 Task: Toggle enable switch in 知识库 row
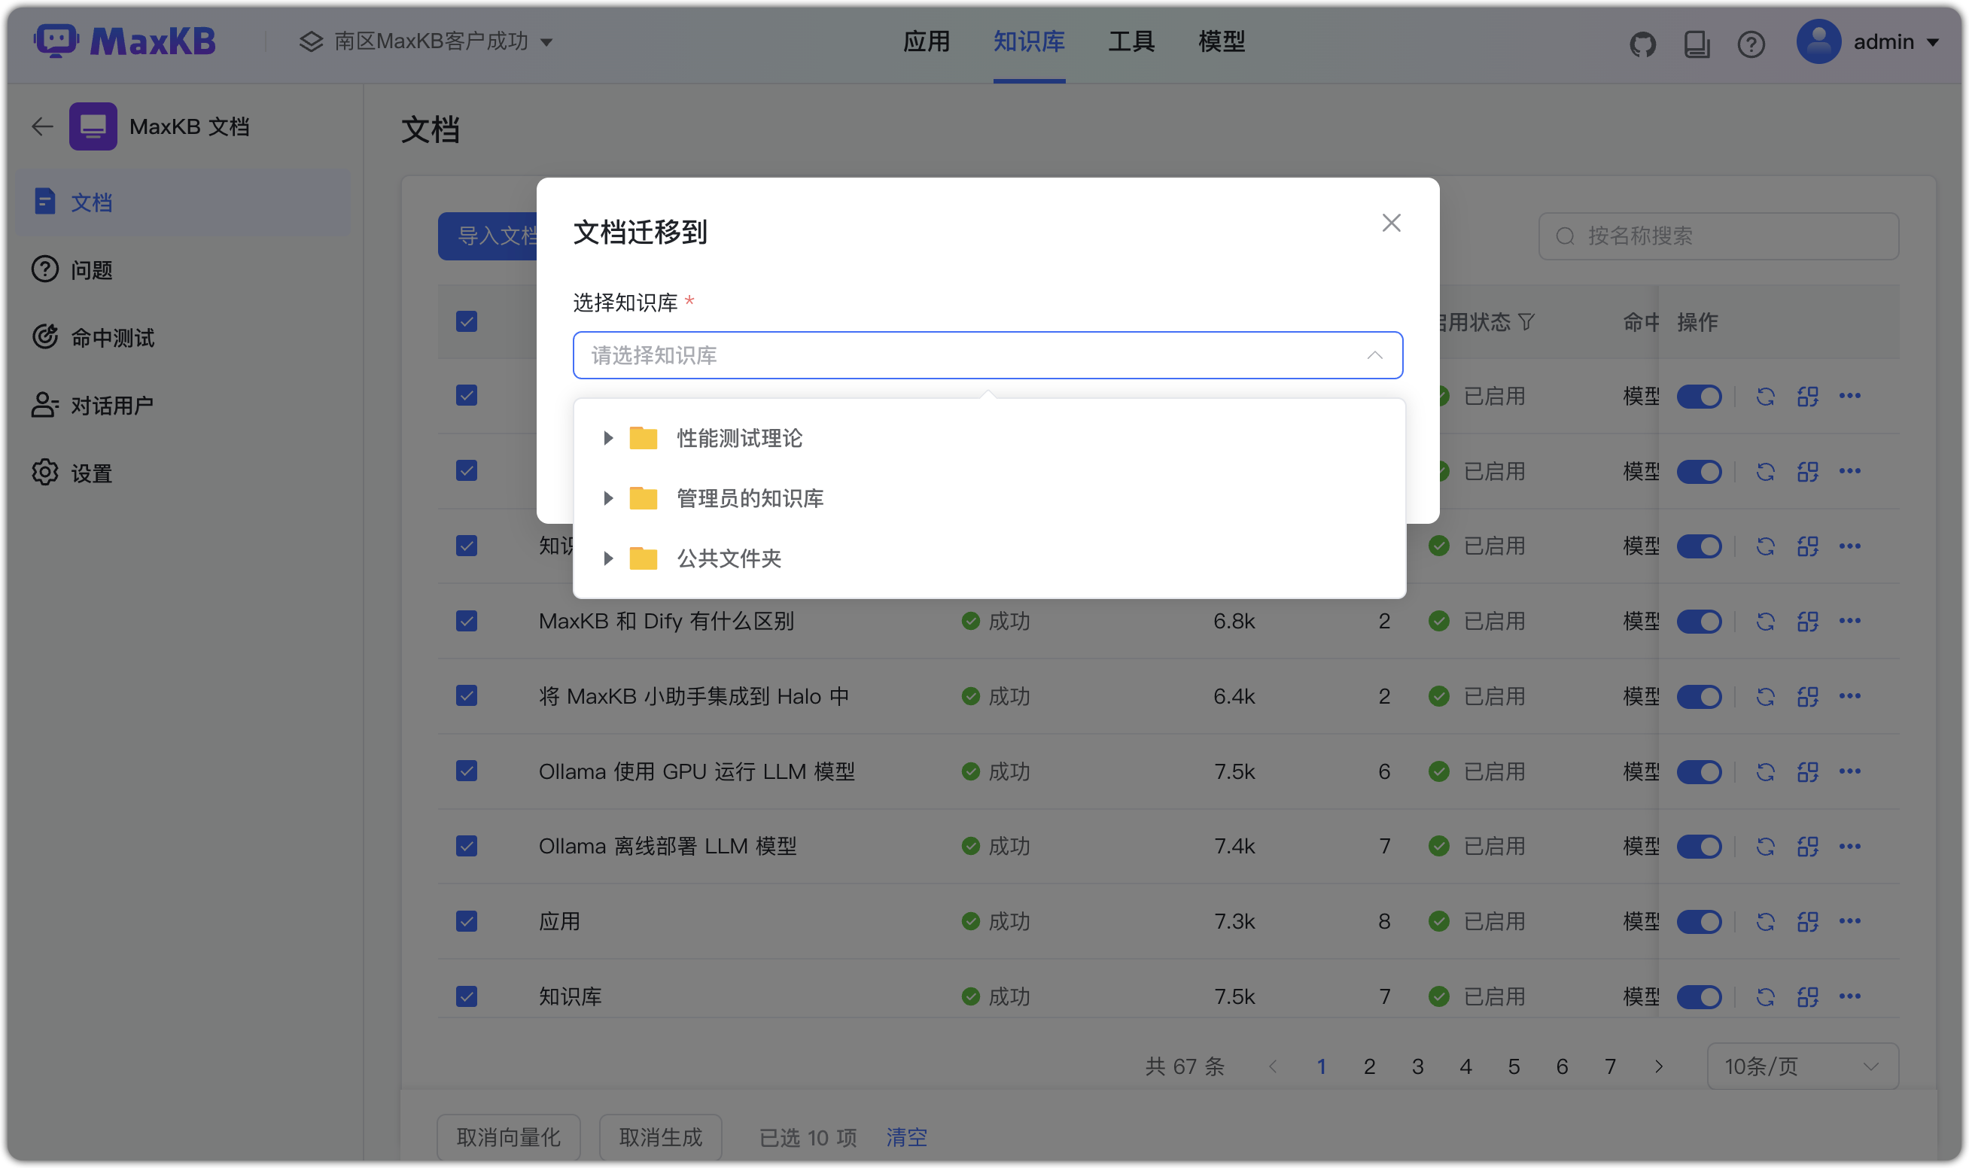1698,997
